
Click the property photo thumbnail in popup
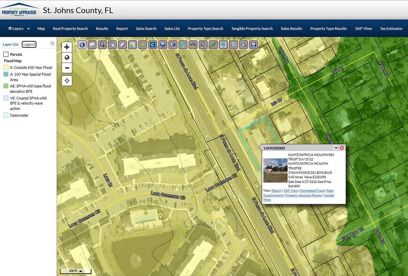275,169
